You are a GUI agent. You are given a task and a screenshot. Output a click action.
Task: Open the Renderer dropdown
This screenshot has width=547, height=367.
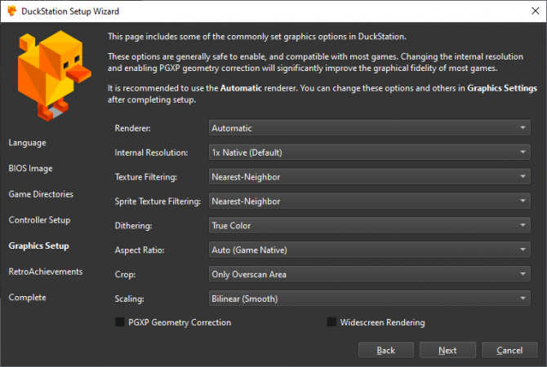pyautogui.click(x=369, y=128)
